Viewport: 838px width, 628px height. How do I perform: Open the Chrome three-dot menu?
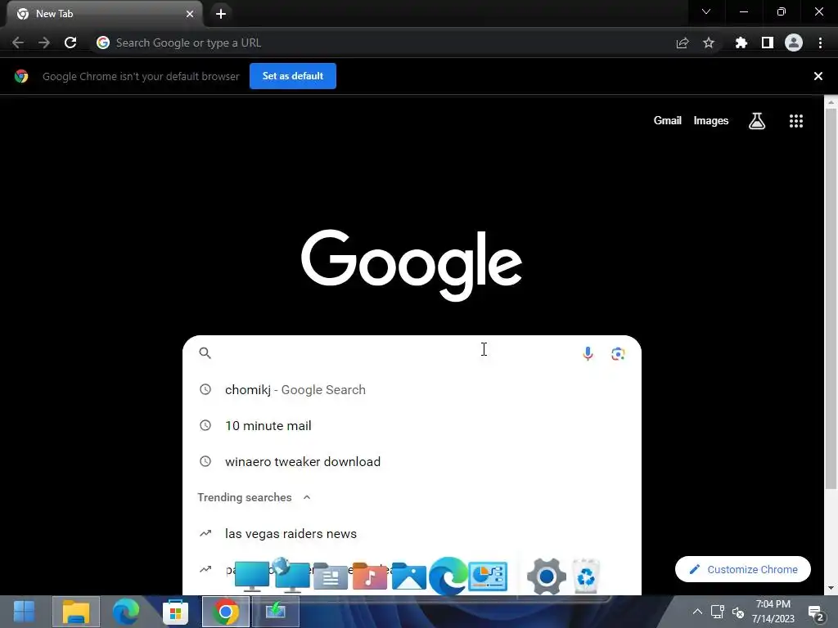click(820, 43)
